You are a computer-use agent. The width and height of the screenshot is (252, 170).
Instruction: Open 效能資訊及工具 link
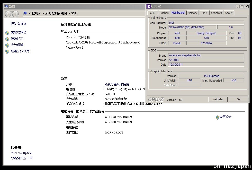[x=22, y=158]
